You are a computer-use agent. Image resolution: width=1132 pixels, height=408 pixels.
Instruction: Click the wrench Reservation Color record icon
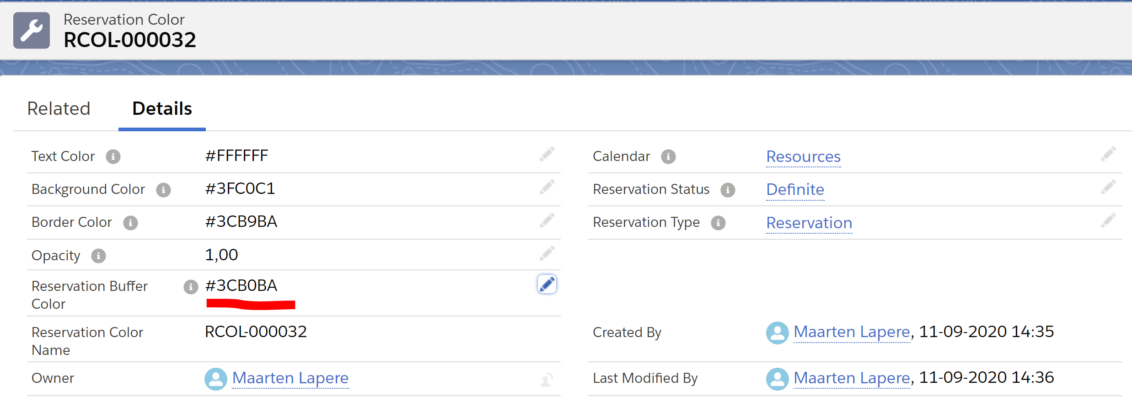pos(31,30)
